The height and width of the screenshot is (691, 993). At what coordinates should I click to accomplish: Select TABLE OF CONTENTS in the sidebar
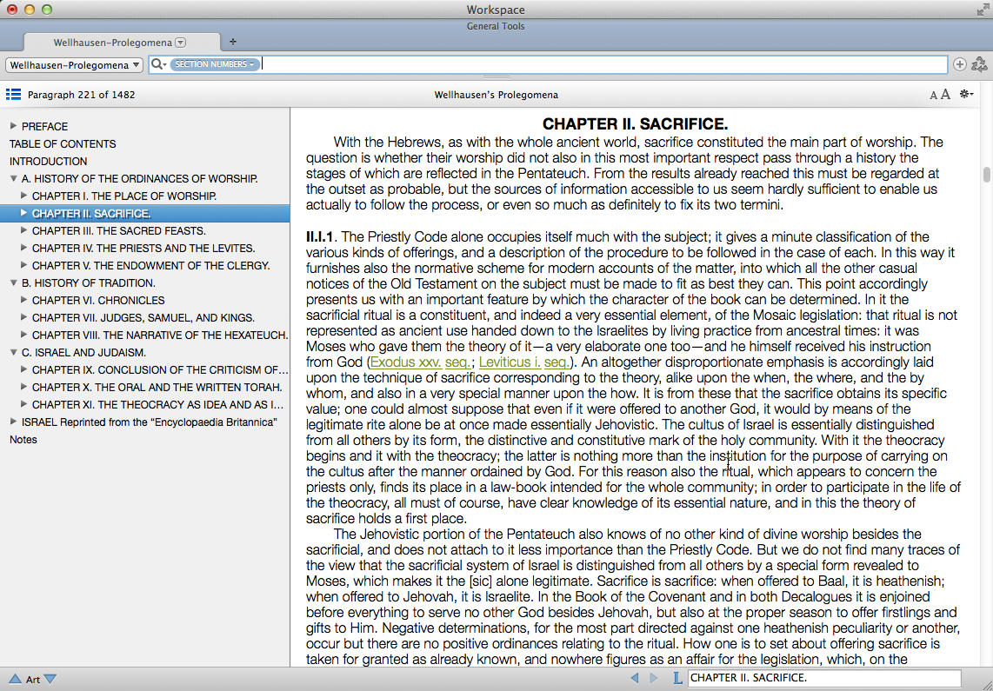(x=63, y=143)
